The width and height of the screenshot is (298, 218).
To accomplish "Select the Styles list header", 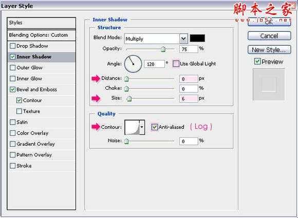I will [x=42, y=23].
